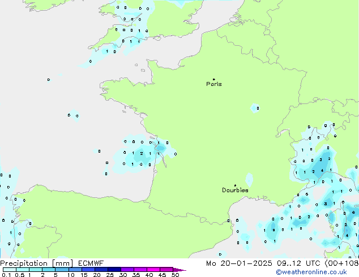This screenshot has width=359, height=277.
Task: Pick the 25 to 30 mm legend swatch
Action: click(114, 270)
